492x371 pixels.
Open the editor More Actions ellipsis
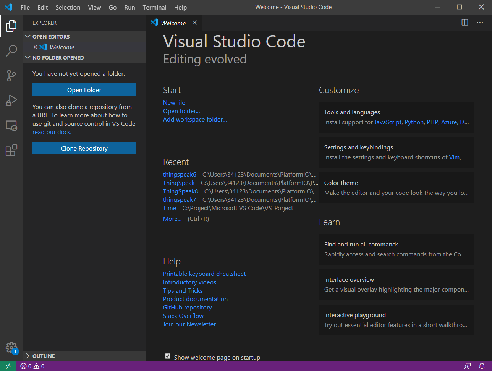[x=480, y=23]
